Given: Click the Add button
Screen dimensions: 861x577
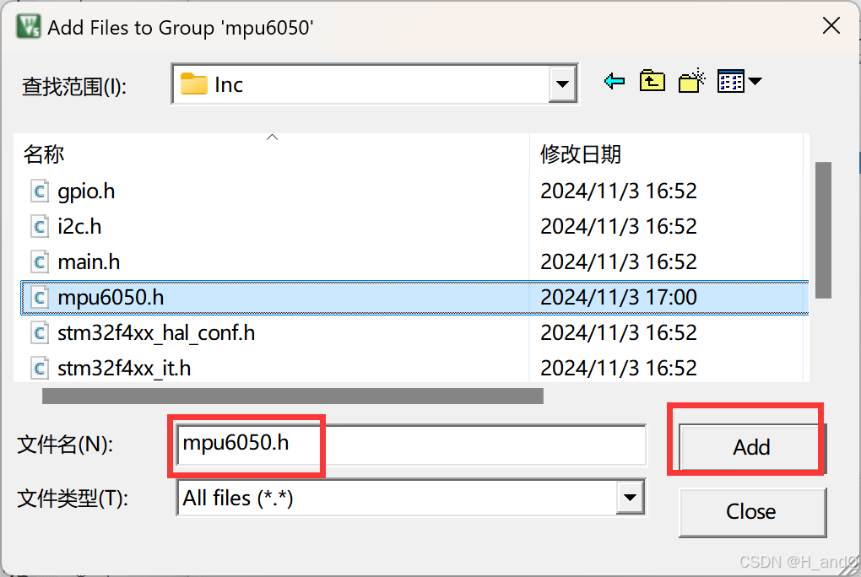Looking at the screenshot, I should click(x=750, y=447).
